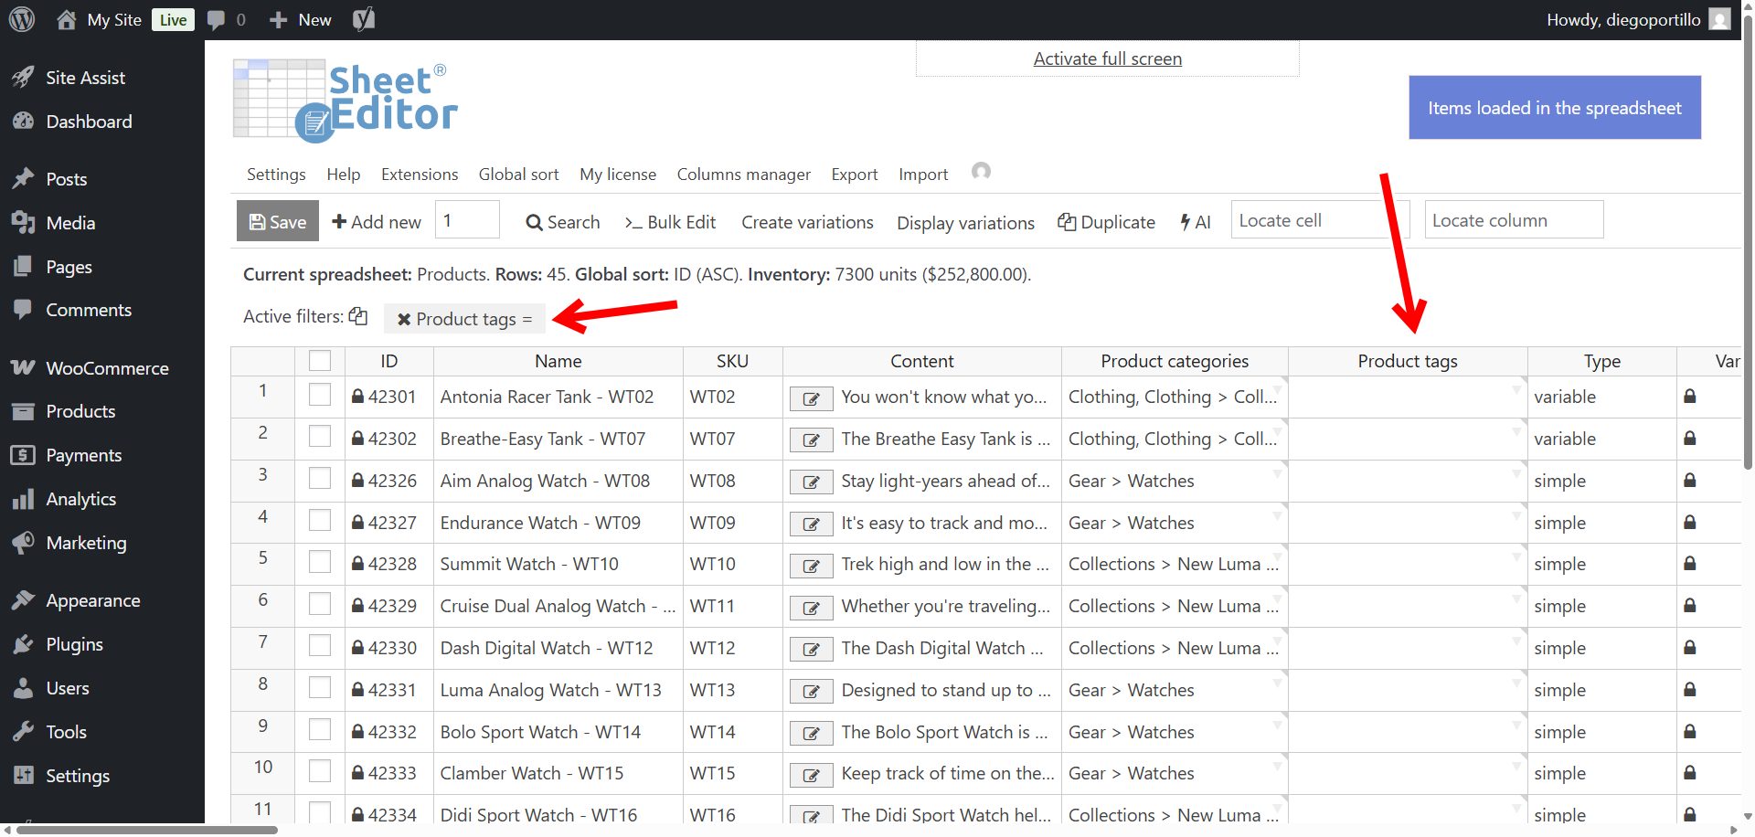Screen dimensions: 1755x837
Task: Click the Activate full screen link
Action: (1107, 58)
